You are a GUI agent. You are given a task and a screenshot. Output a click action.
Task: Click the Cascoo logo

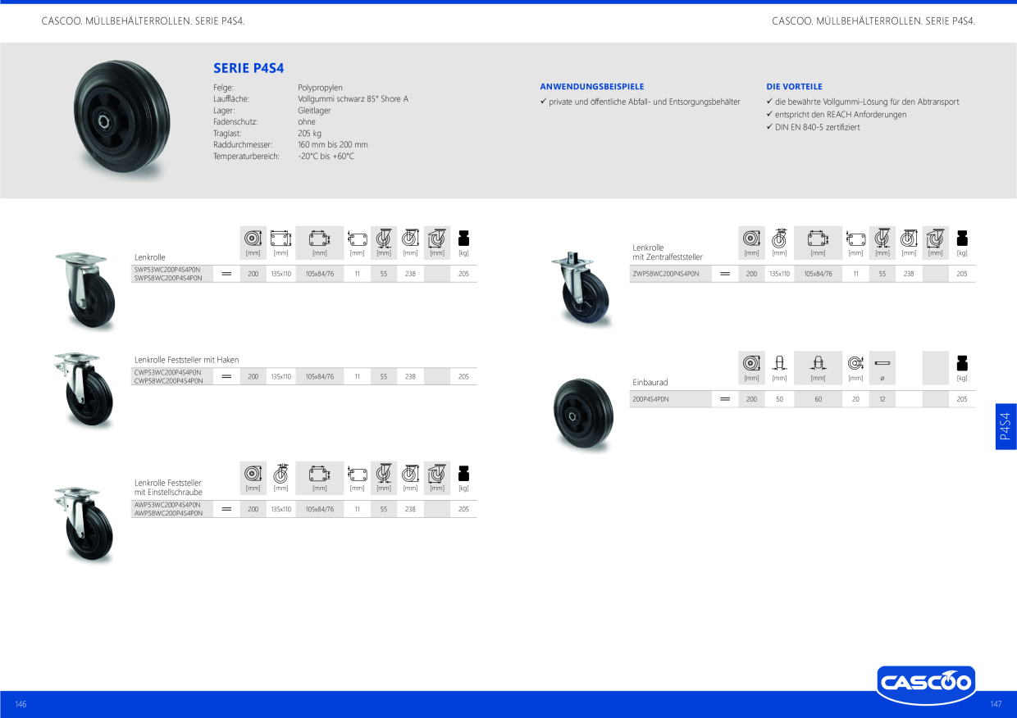pos(926,684)
